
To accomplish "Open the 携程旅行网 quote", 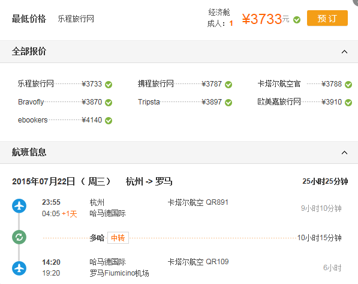I will click(x=156, y=83).
